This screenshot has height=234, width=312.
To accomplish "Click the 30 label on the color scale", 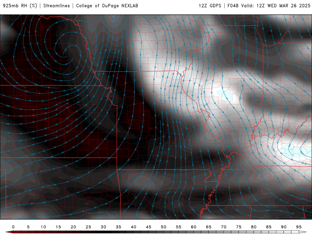I will click(x=103, y=227).
